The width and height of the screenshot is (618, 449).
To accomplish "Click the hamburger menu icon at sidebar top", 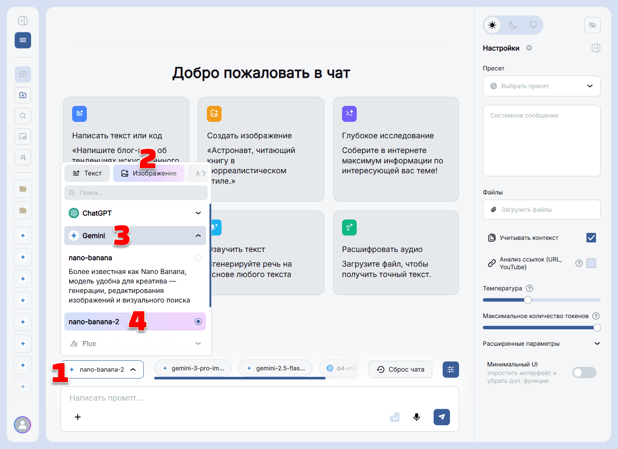I will click(x=22, y=40).
